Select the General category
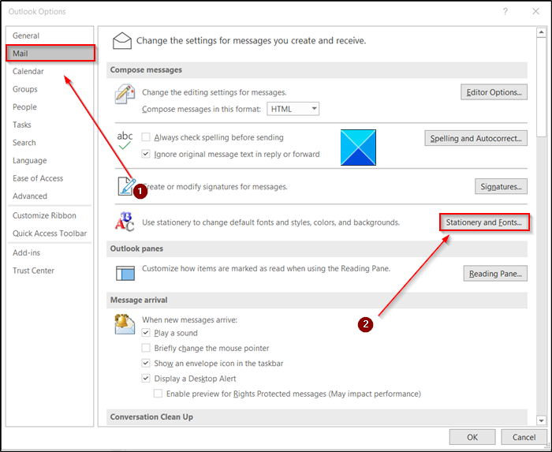The width and height of the screenshot is (552, 452). tap(50, 35)
